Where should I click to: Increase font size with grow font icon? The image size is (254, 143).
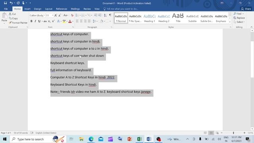point(56,15)
